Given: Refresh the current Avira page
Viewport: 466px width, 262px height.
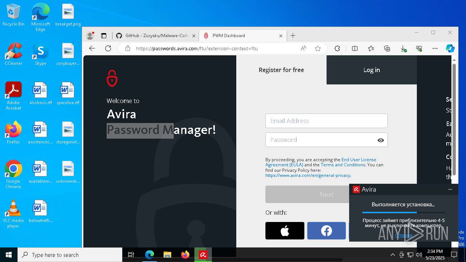Looking at the screenshot, I should coord(108,48).
